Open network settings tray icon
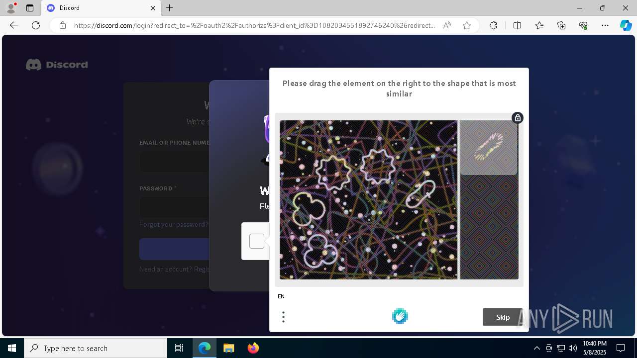 tap(561, 348)
